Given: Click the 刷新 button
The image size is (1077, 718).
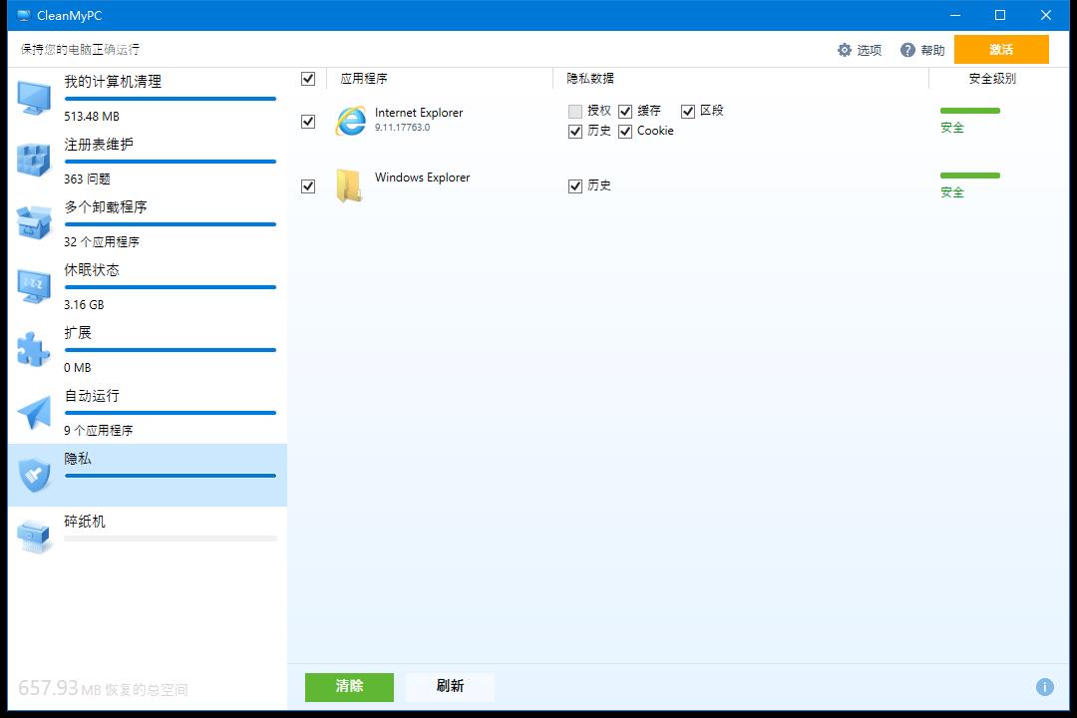Looking at the screenshot, I should [451, 687].
